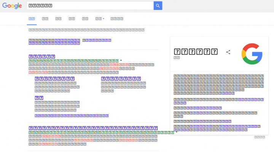Viewport: 274px width, 152px height.
Task: Click the blue more-results link below the sitelinks
Action: [72, 115]
